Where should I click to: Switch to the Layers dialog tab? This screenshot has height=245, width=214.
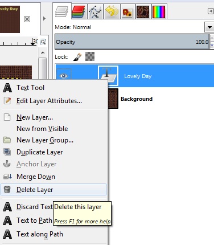point(61,12)
